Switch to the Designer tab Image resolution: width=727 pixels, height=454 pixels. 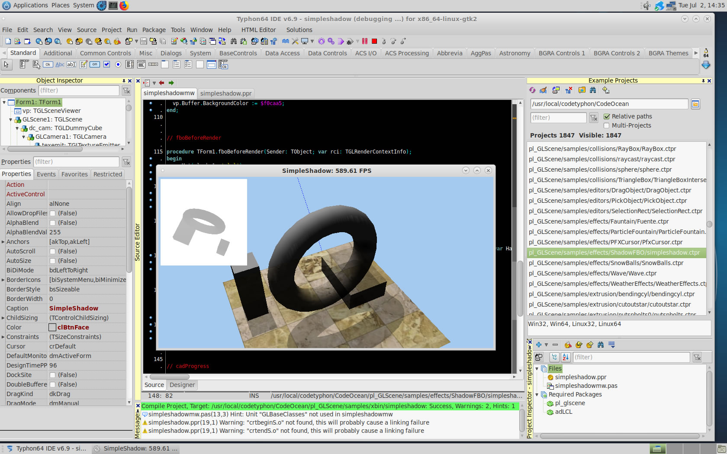[182, 385]
